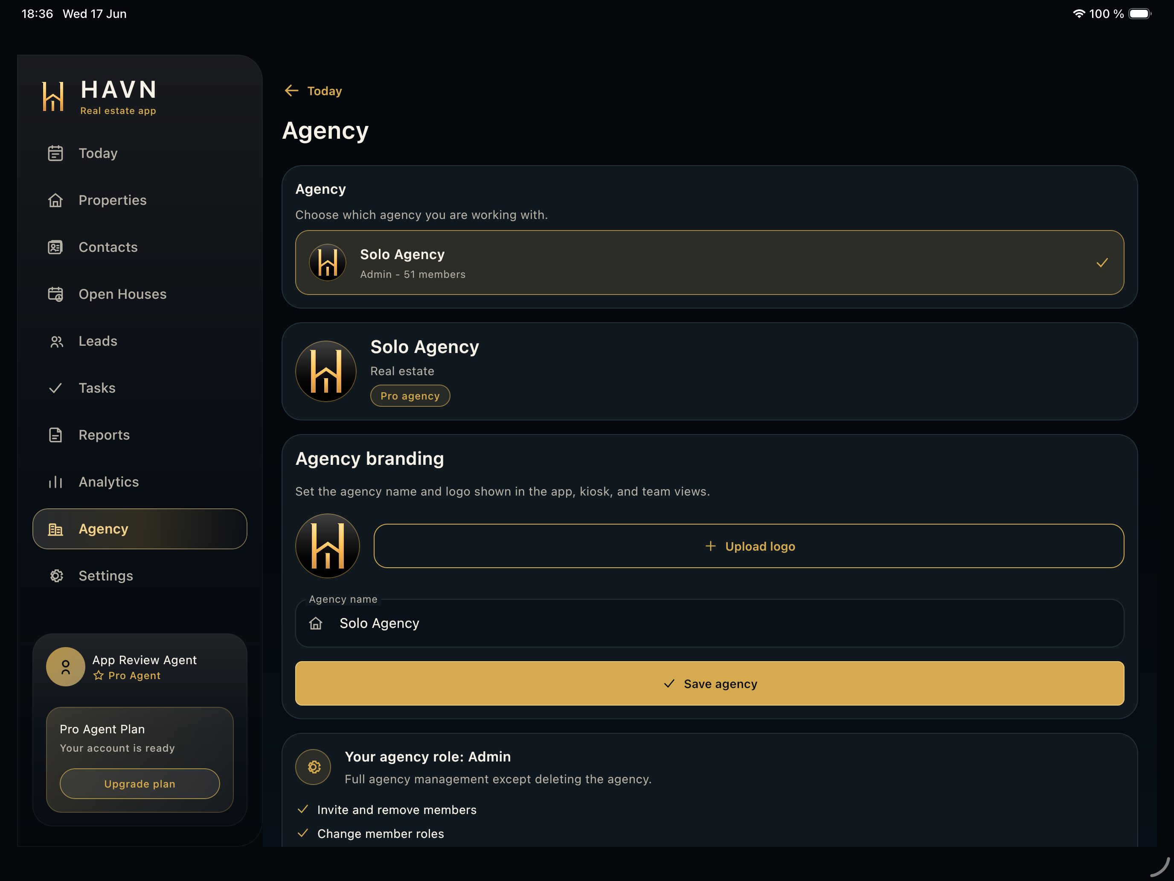This screenshot has width=1174, height=881.
Task: Edit the Agency name field
Action: click(x=709, y=623)
